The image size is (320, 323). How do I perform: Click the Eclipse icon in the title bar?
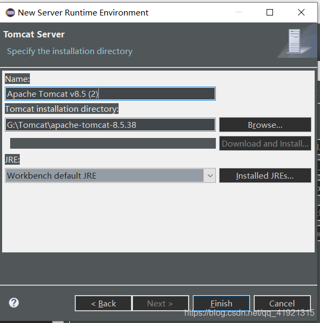[x=10, y=13]
